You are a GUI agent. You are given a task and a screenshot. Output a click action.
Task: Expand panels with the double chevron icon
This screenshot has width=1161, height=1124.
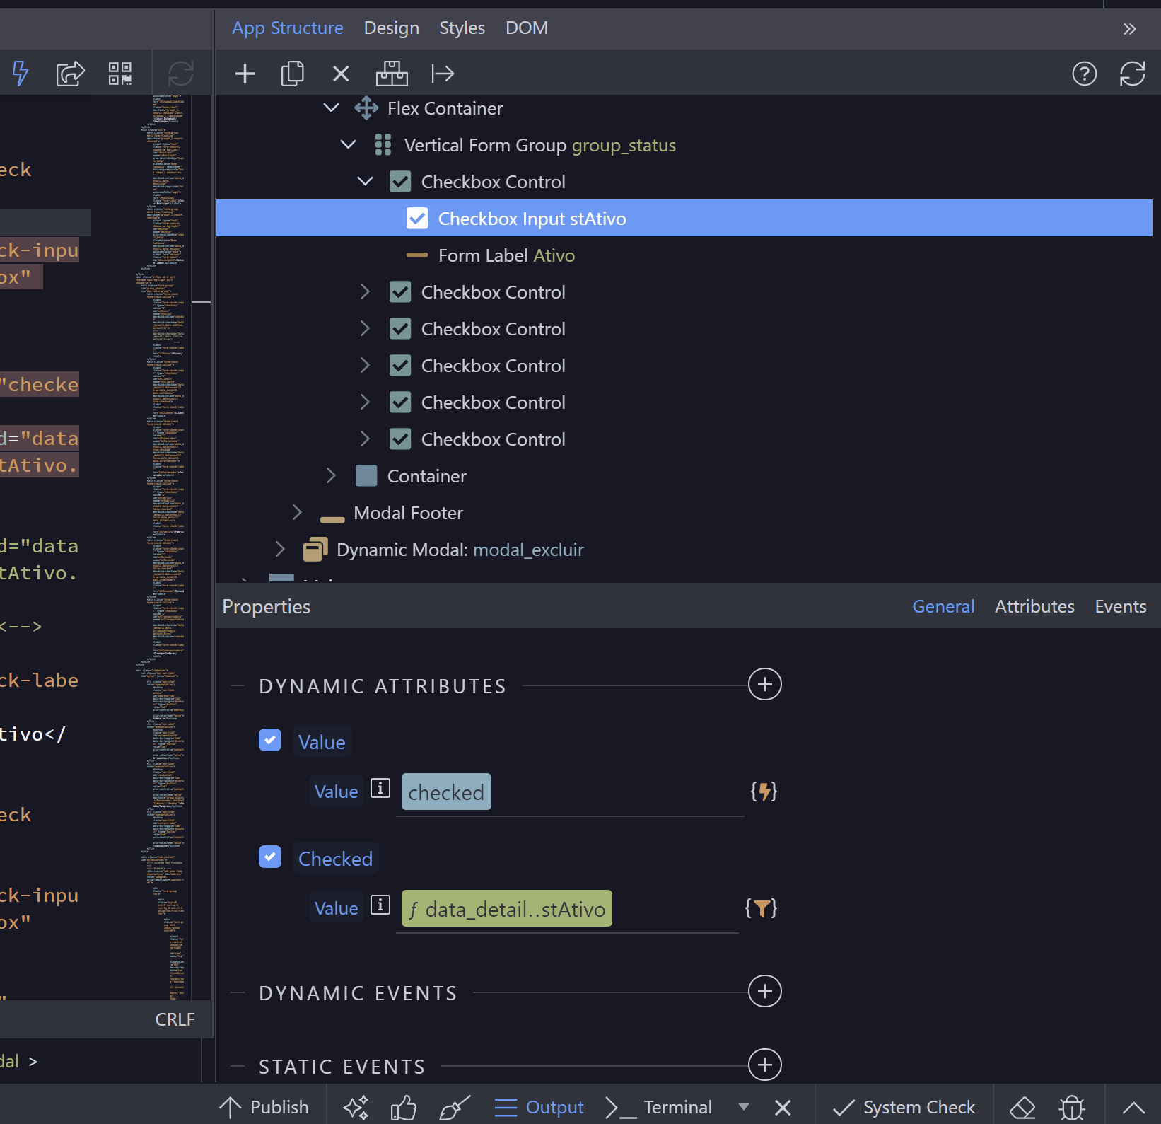[1129, 29]
